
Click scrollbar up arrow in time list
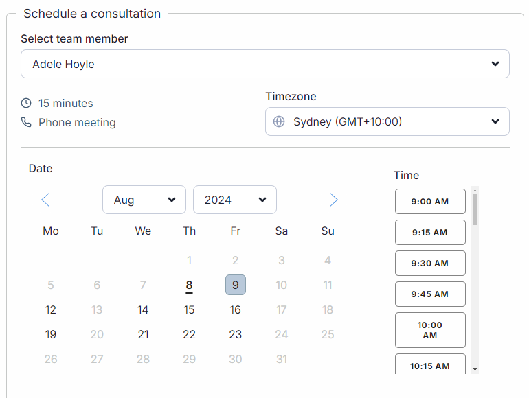pos(475,190)
